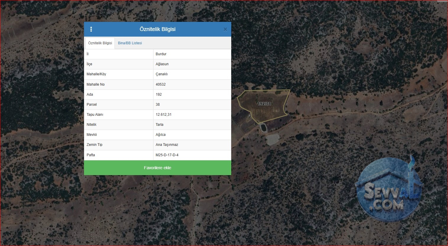The width and height of the screenshot is (448, 246).
Task: Click the Öznitelik Bilgisi dialog title
Action: 158,29
